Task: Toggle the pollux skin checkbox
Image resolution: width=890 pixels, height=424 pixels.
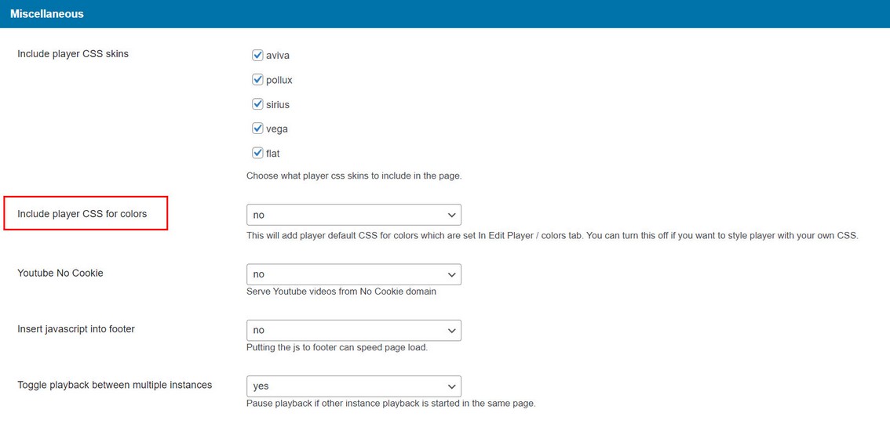Action: 257,80
